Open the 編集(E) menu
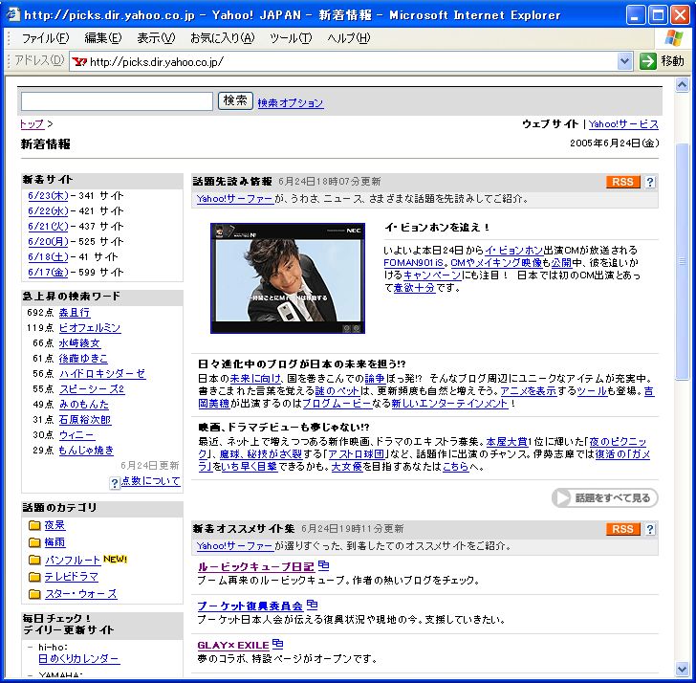 102,38
